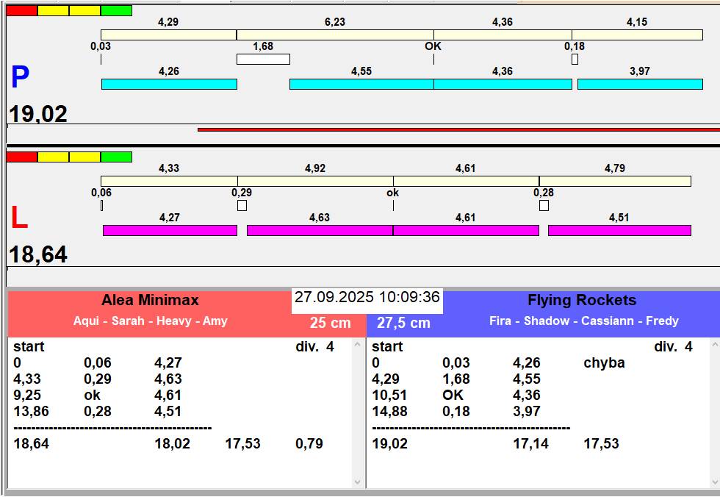Click the green start light in lane P
The width and height of the screenshot is (720, 497).
click(x=116, y=10)
